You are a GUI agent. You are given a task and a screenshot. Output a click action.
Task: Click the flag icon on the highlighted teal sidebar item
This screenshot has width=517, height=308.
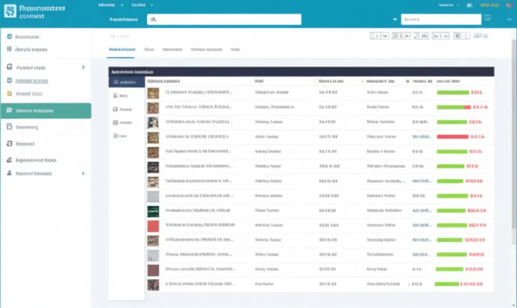[9, 111]
